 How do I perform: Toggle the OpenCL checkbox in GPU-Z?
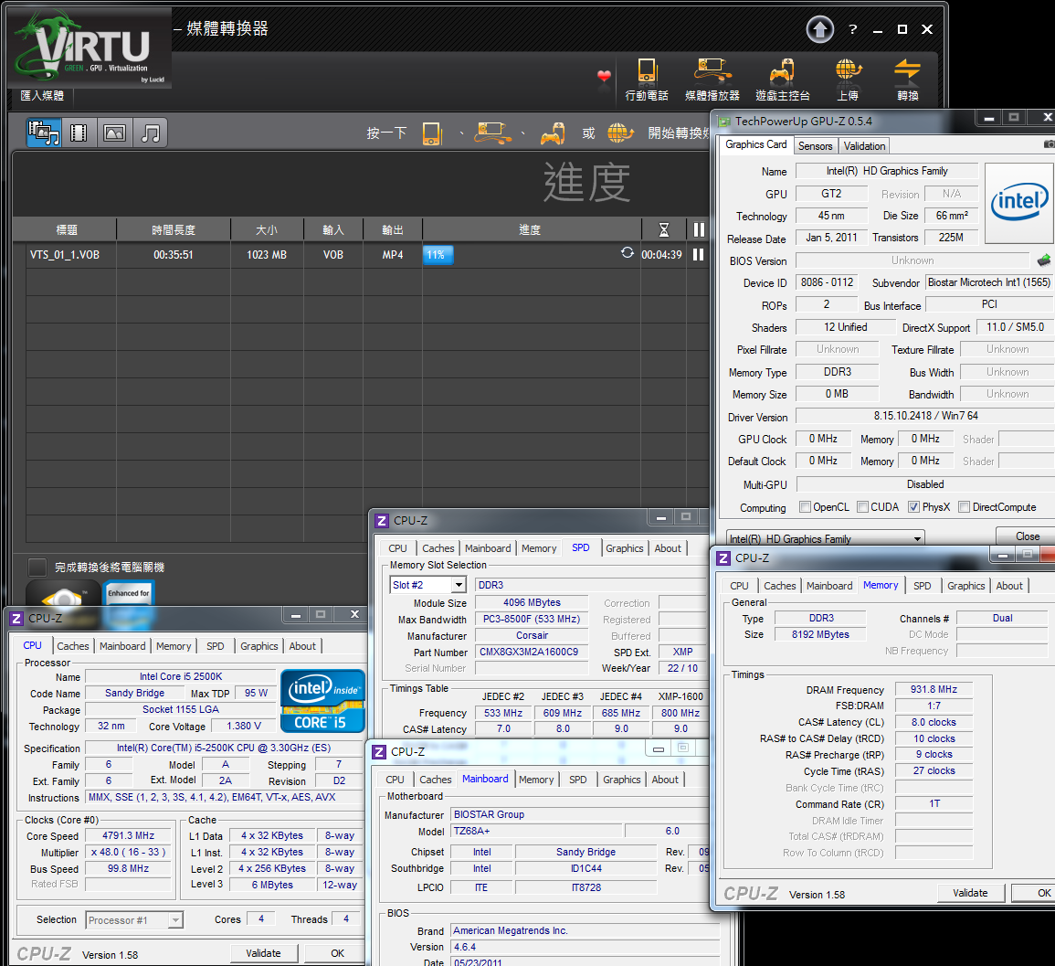[x=805, y=507]
